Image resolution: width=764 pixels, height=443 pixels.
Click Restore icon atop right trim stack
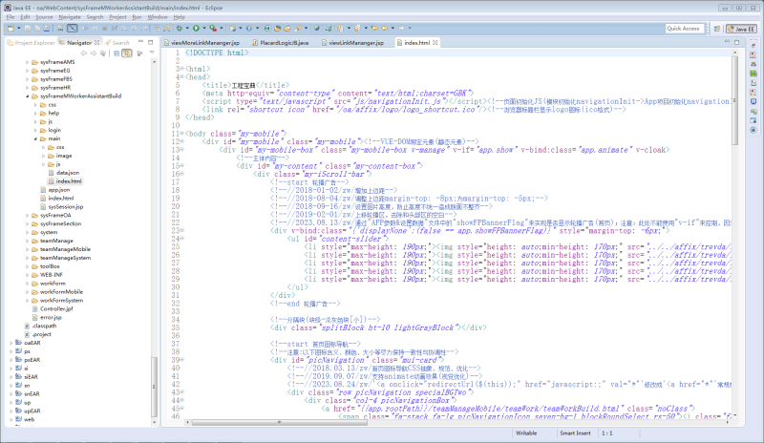(753, 46)
